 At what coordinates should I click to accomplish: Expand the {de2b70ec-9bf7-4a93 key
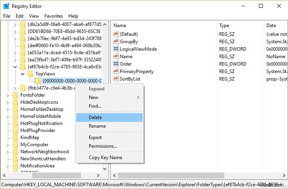pos(15,39)
